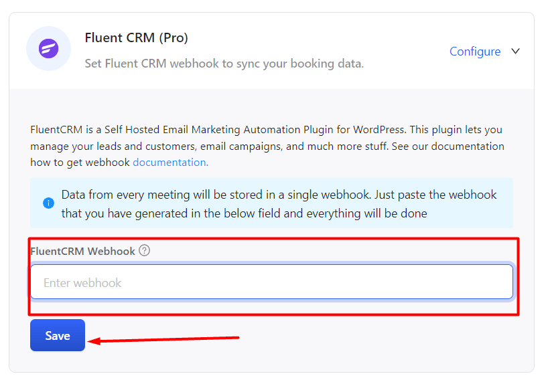Click the subtitle about syncing booking data
Viewport: 546px width, 380px height.
(224, 64)
